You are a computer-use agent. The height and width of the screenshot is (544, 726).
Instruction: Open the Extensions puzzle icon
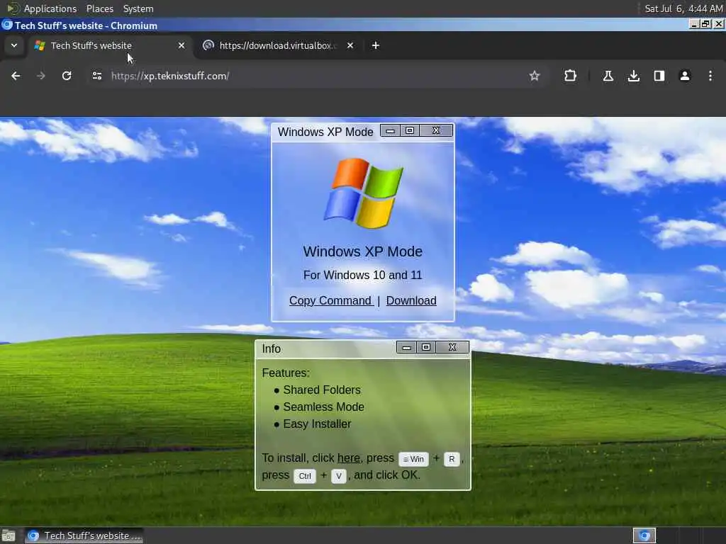pos(571,76)
